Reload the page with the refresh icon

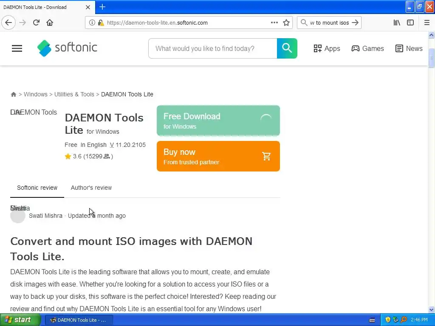pyautogui.click(x=36, y=22)
